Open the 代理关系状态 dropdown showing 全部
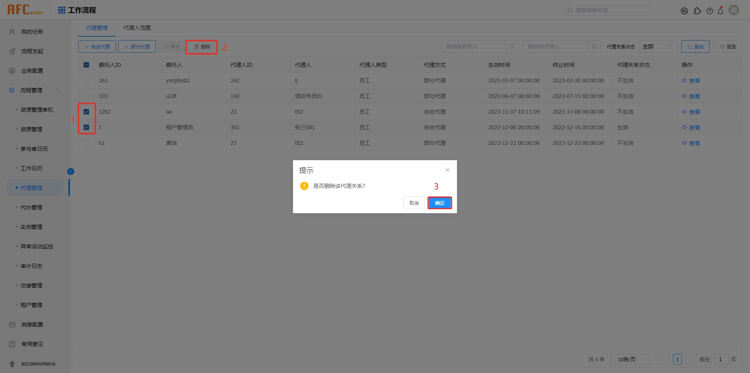750x373 pixels. pos(657,46)
